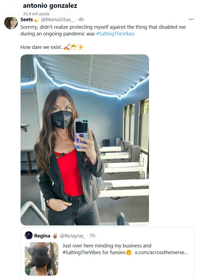The image size is (198, 278).
Task: Click Seets' round profile avatar
Action: coord(11,23)
